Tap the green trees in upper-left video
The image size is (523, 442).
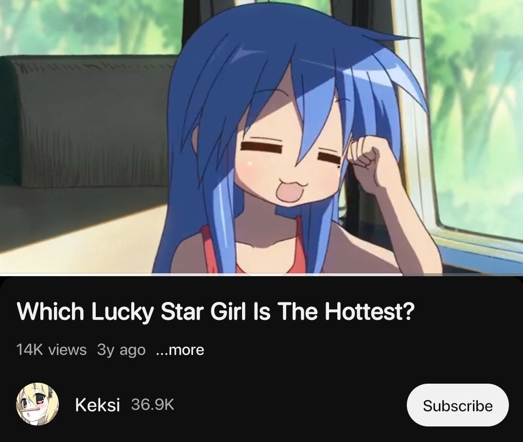click(90, 27)
